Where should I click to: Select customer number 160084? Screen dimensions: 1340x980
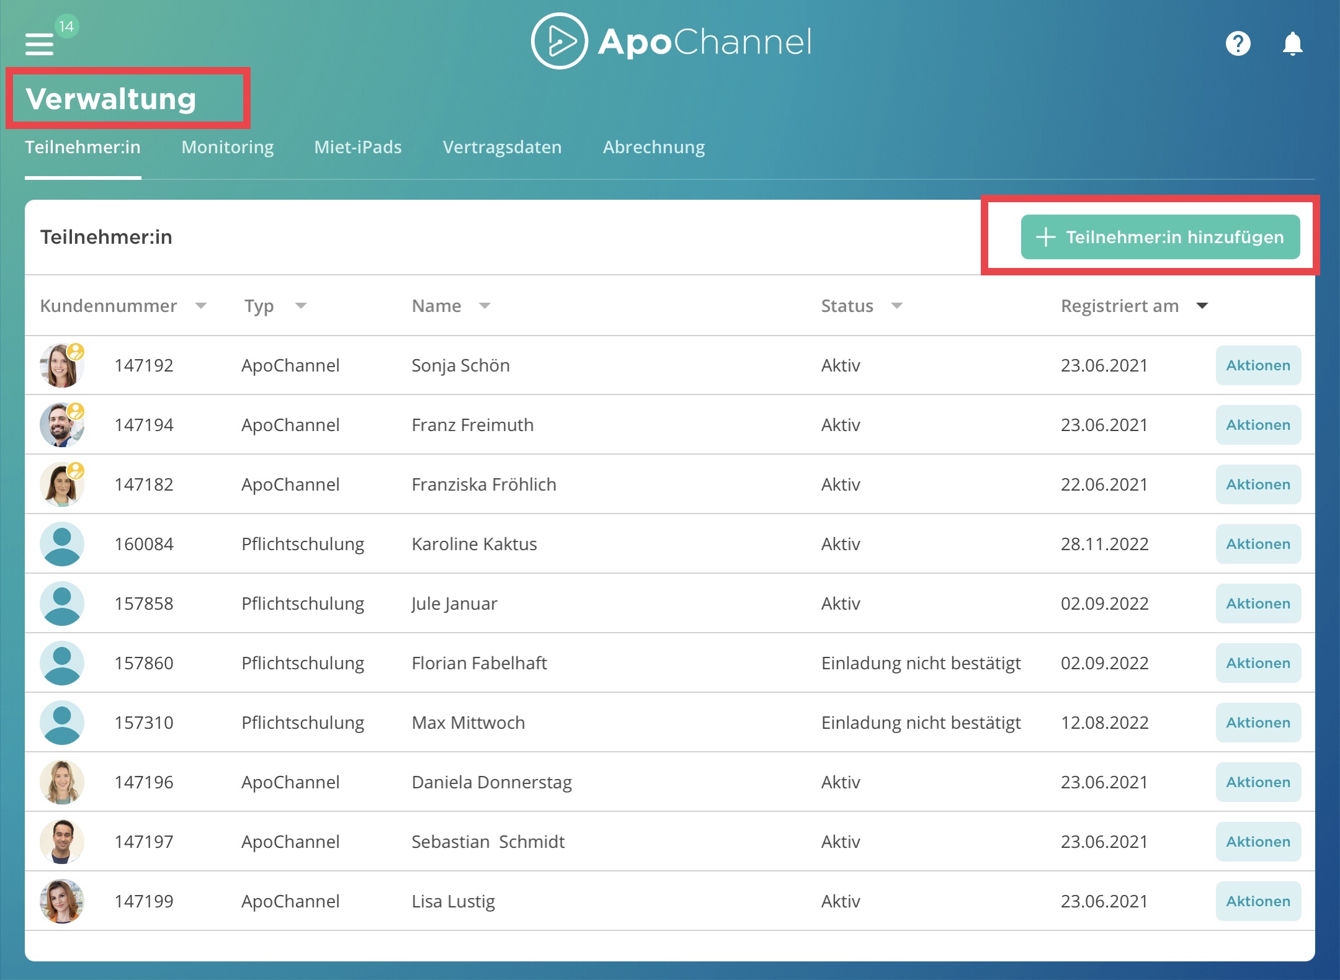(144, 544)
